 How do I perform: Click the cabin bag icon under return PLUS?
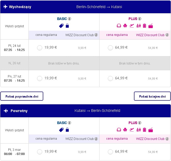151,130
